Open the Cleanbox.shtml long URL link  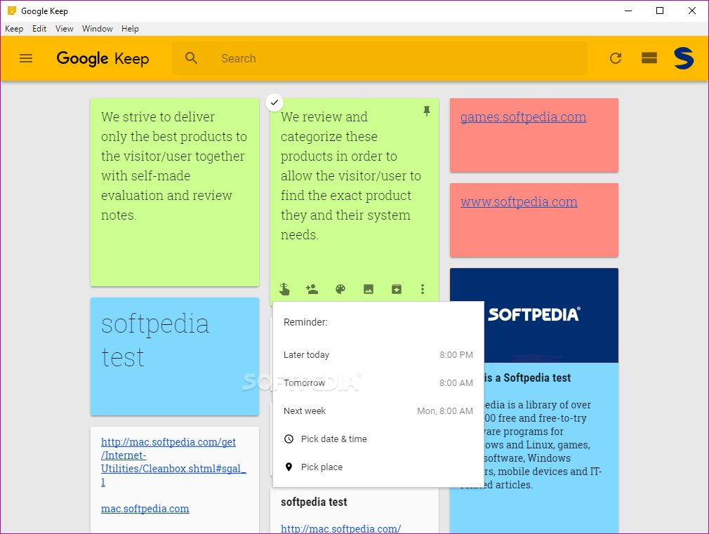173,462
